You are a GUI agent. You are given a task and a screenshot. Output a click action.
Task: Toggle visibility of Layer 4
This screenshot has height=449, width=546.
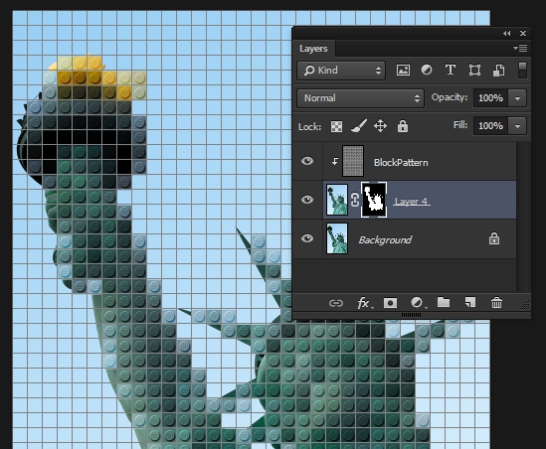coord(307,200)
